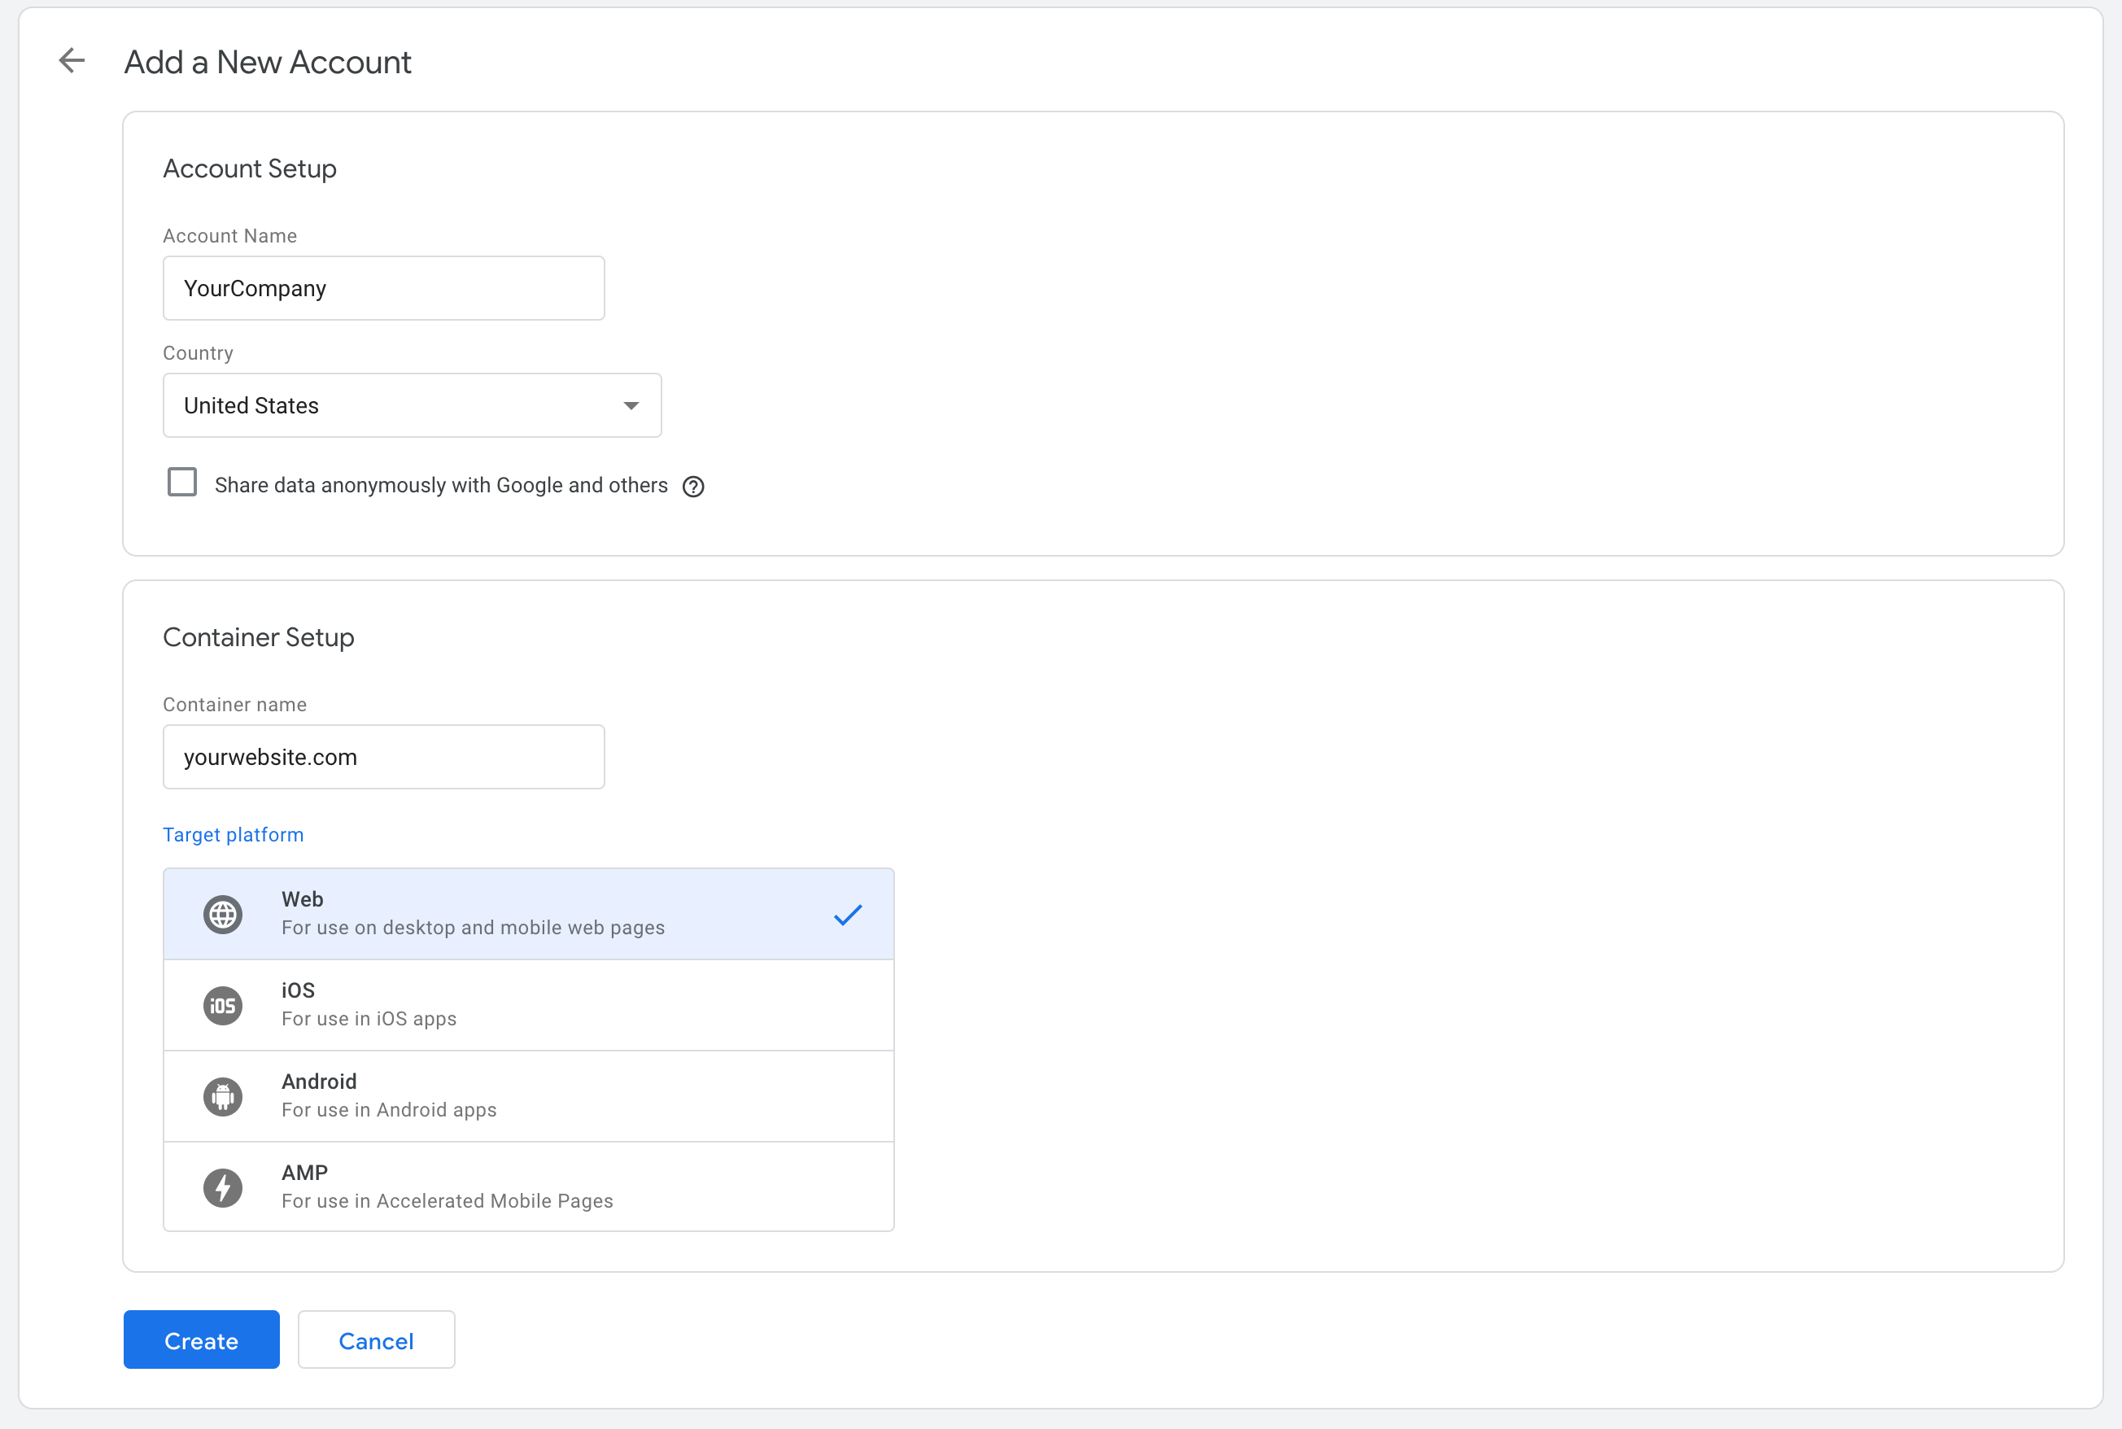This screenshot has height=1429, width=2122.
Task: Click the Web globe icon
Action: (222, 914)
